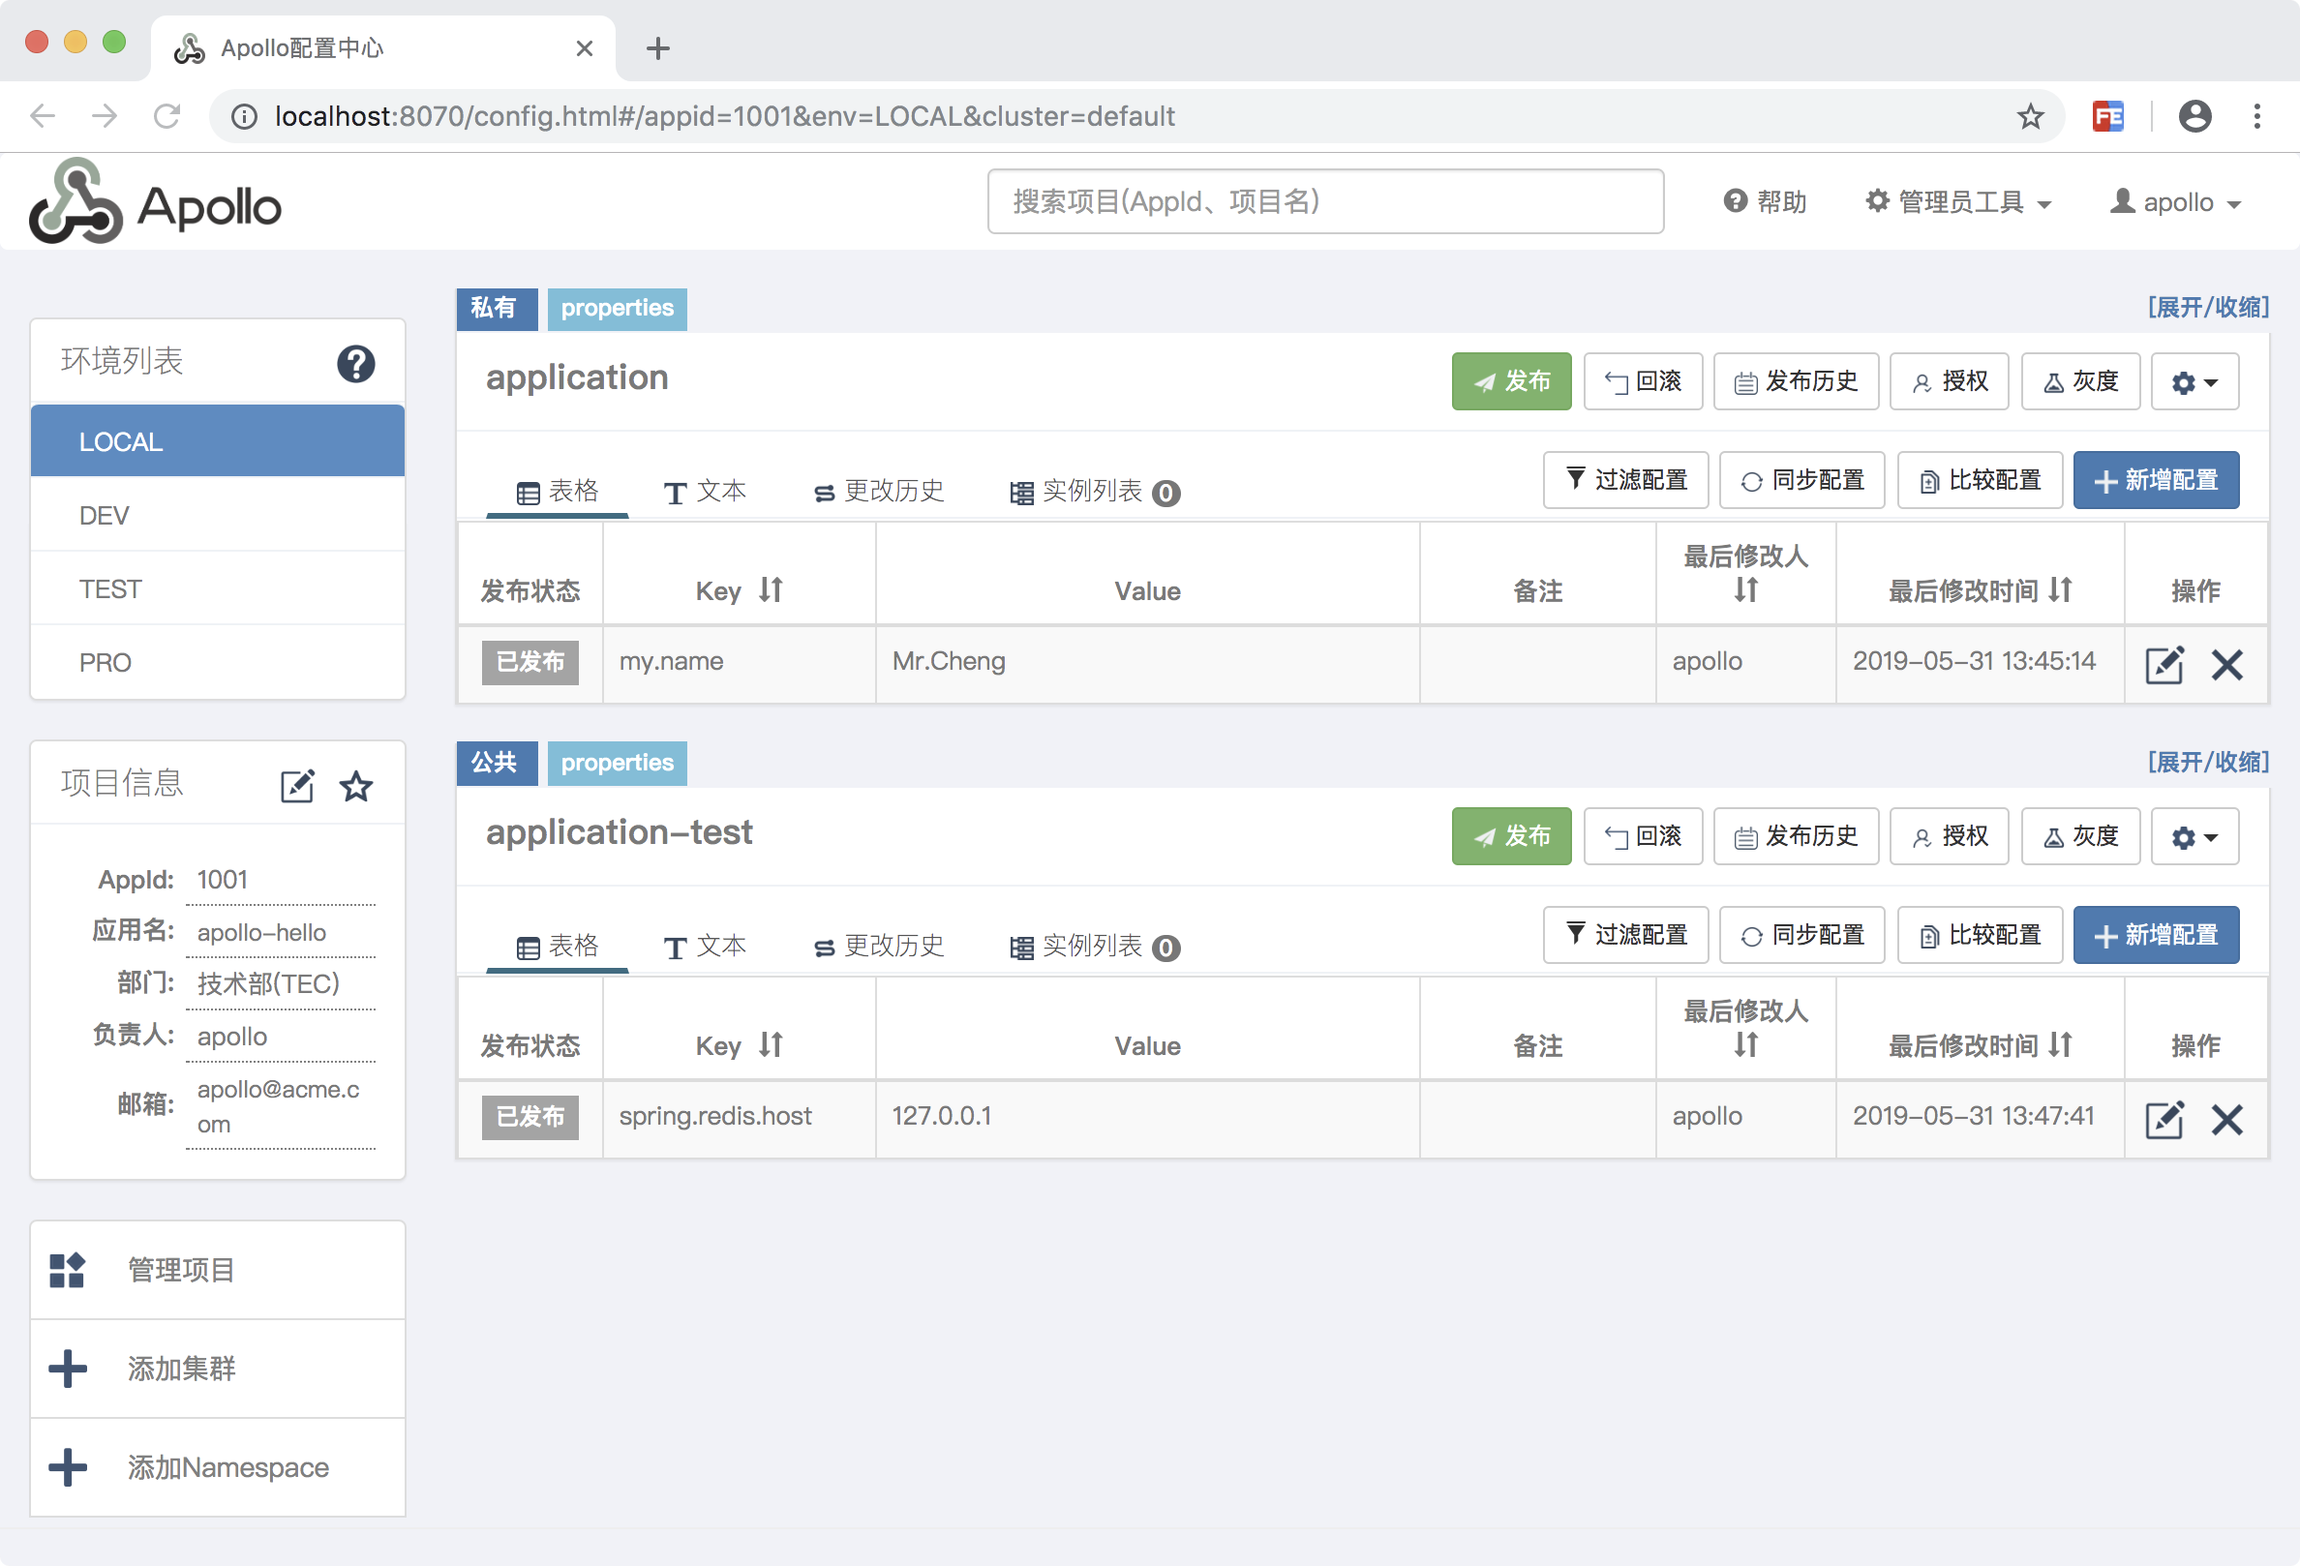
Task: Open Chrome's three-dot menu
Action: pos(2256,117)
